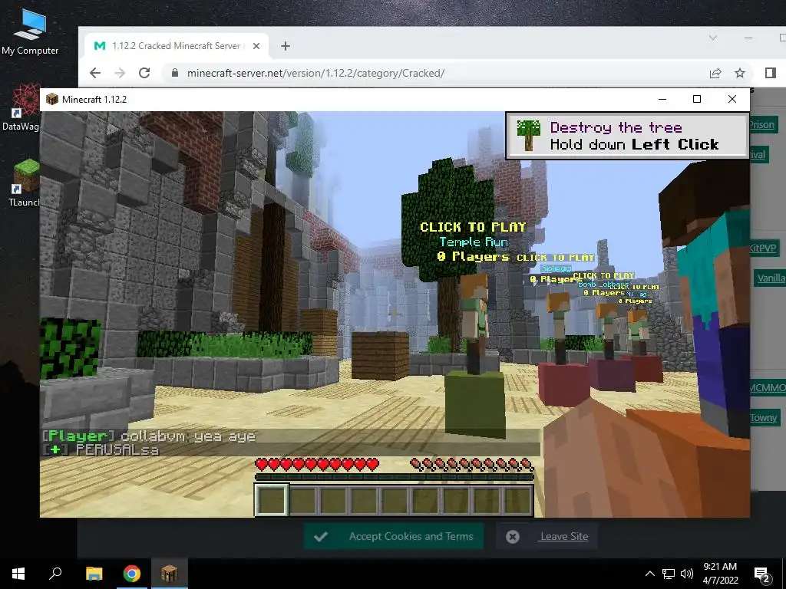Screen dimensions: 786x589
Task: Click Chrome forward arrow
Action: tap(119, 73)
